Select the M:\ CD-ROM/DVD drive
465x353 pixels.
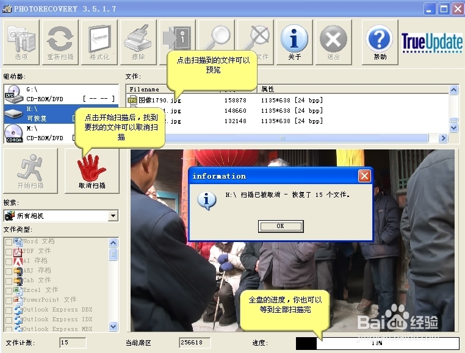[x=38, y=134]
